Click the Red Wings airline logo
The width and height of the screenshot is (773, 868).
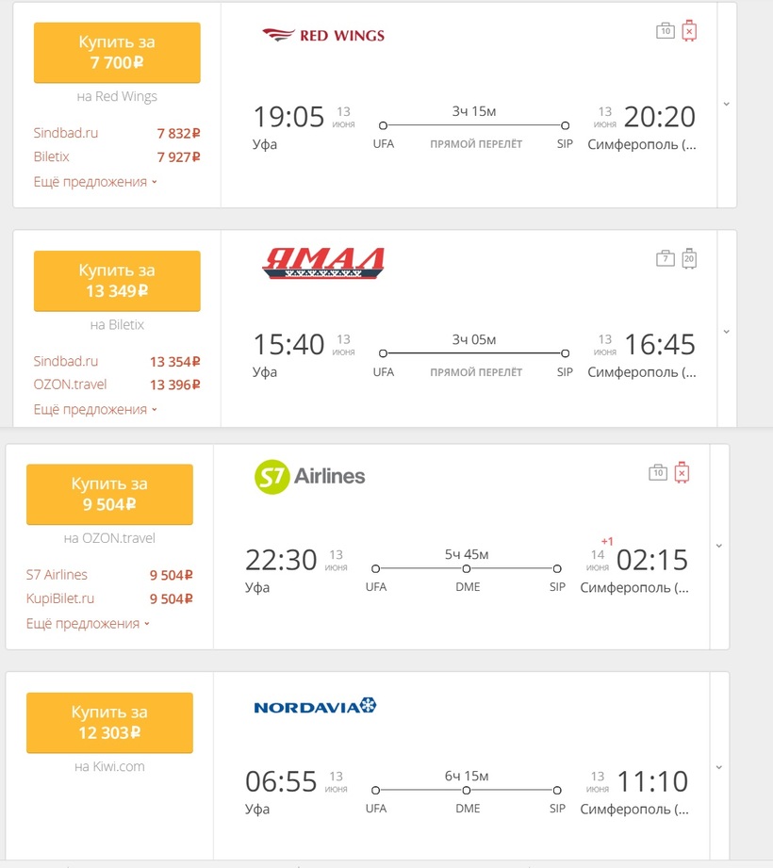tap(322, 36)
